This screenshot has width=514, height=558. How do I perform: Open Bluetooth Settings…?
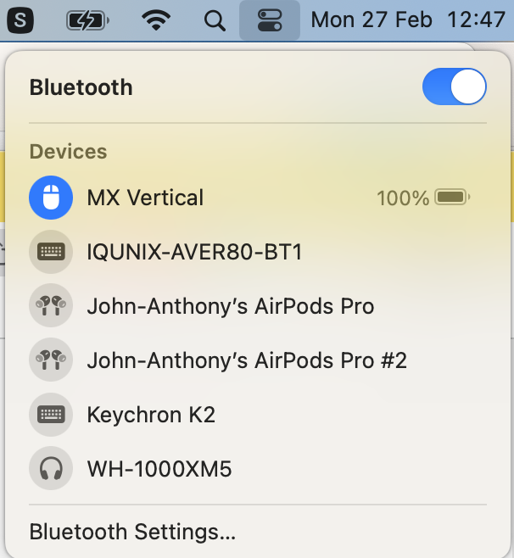coord(132,533)
